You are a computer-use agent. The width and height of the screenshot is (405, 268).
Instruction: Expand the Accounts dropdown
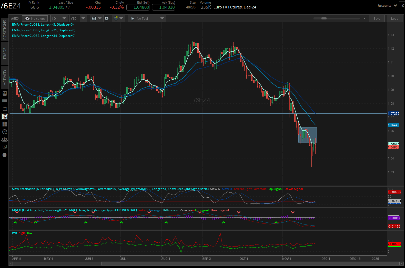pos(387,6)
